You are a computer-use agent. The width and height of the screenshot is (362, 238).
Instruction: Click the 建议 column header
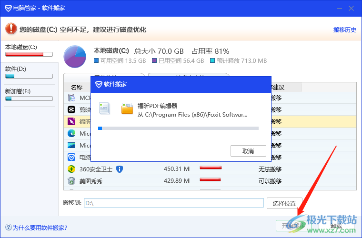point(279,88)
